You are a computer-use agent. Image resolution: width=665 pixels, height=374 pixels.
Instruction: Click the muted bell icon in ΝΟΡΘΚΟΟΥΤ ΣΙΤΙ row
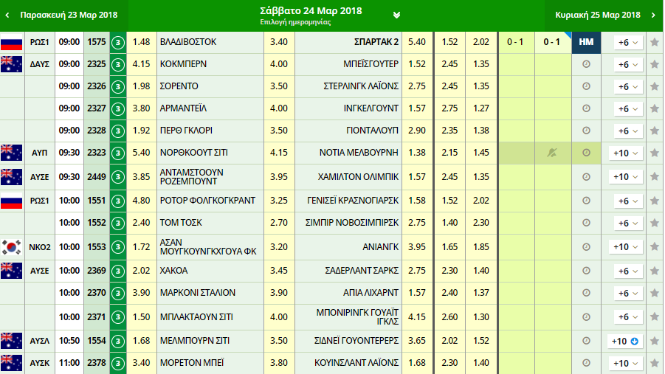(x=551, y=153)
